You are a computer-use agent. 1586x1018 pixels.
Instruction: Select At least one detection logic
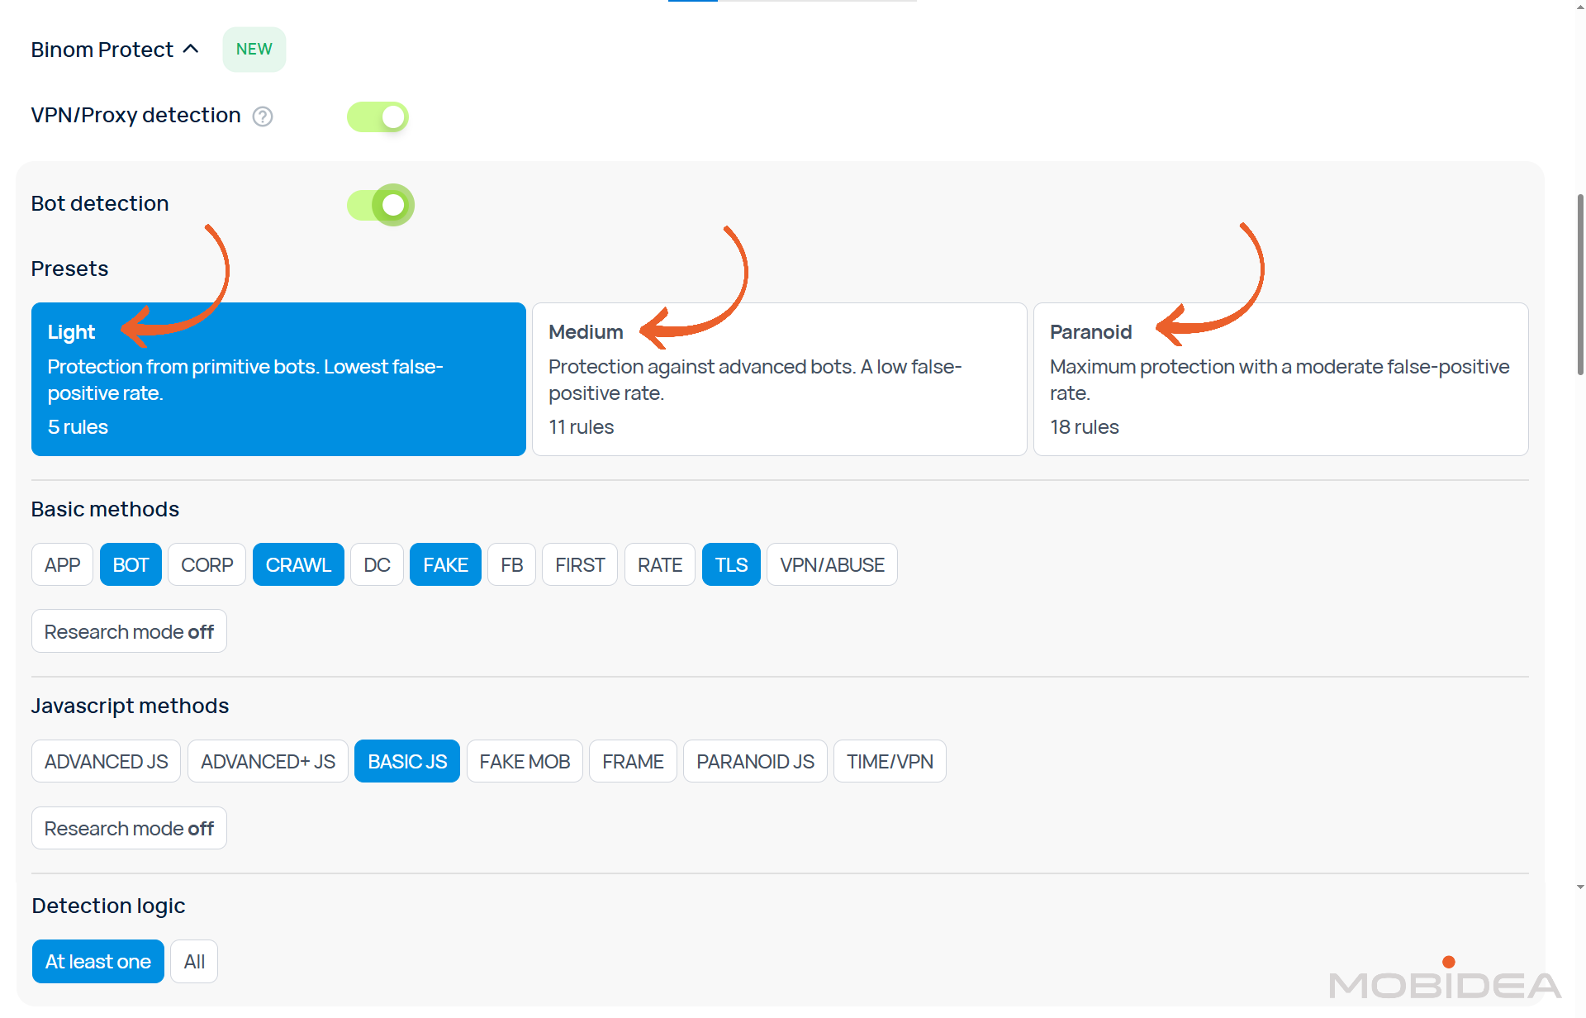[97, 962]
